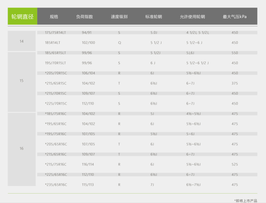Screen dimensions: 266x203
Task: Click spec 185R14LT
Action: [53, 43]
